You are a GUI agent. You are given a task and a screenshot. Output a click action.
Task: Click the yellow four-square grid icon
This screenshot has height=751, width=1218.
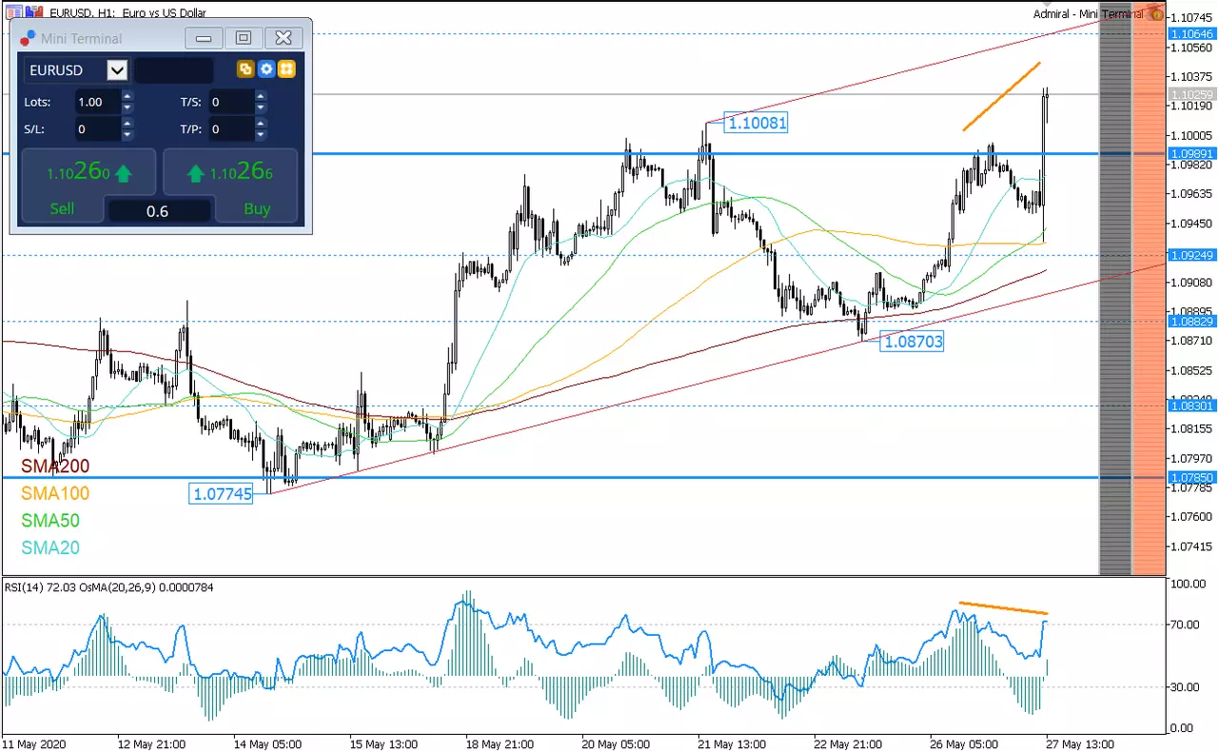[x=286, y=69]
